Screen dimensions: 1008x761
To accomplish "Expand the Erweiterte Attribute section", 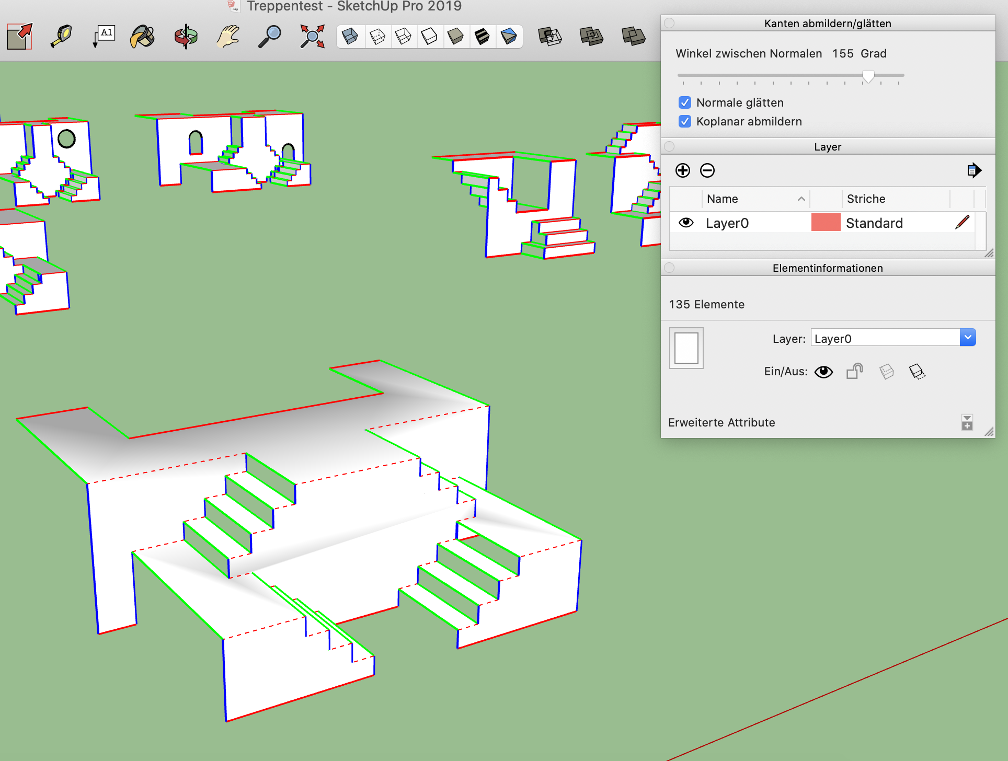I will tap(967, 422).
